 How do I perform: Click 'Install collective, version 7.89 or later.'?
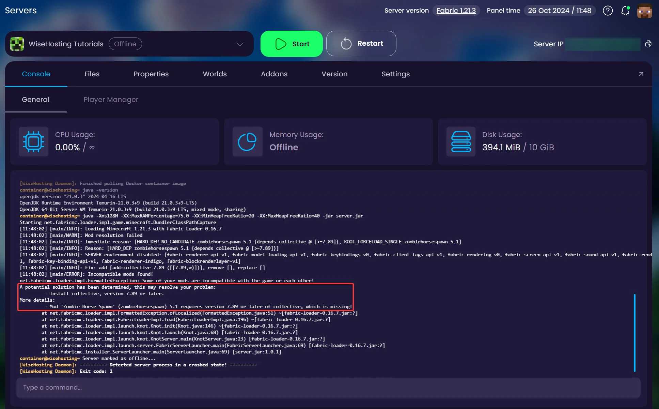(107, 293)
